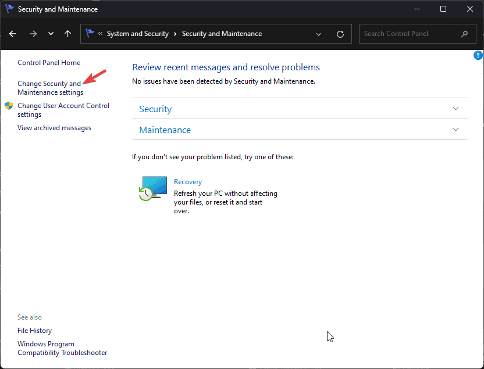Open Change User Account Control settings
Screen dimensions: 484x369
coord(63,110)
